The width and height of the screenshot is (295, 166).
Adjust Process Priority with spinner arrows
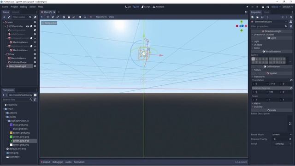(x=290, y=139)
